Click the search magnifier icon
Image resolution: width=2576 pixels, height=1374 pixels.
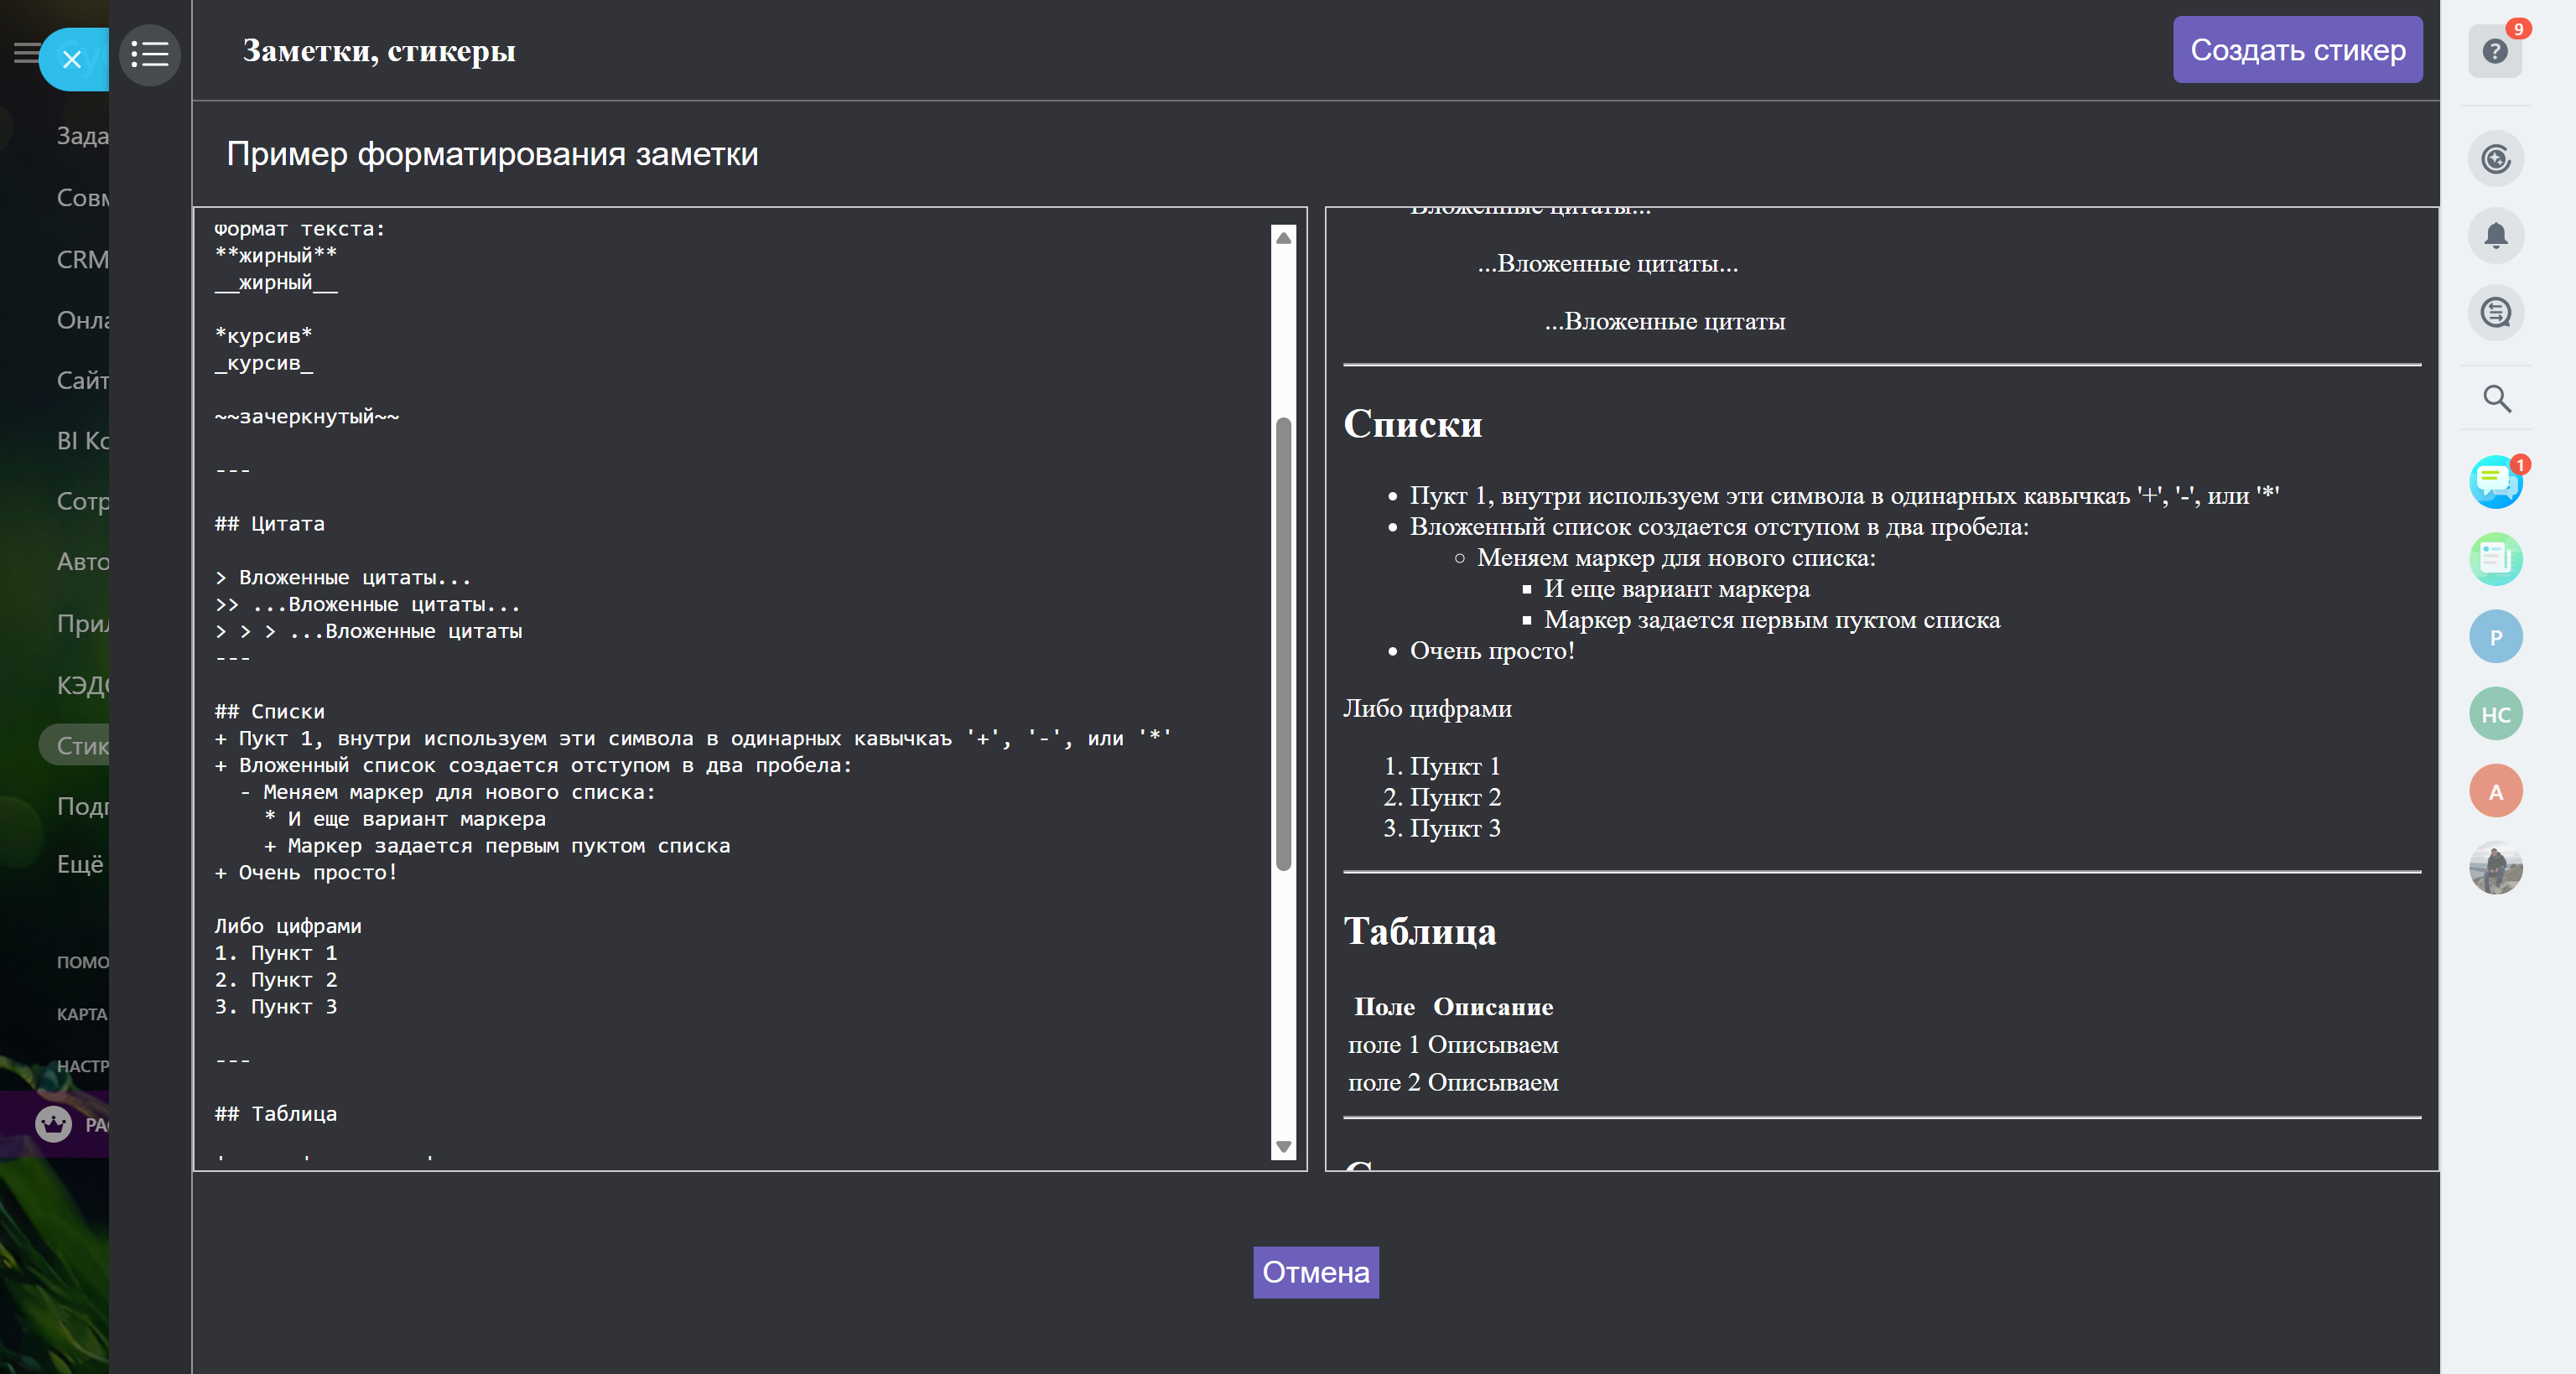[x=2496, y=398]
